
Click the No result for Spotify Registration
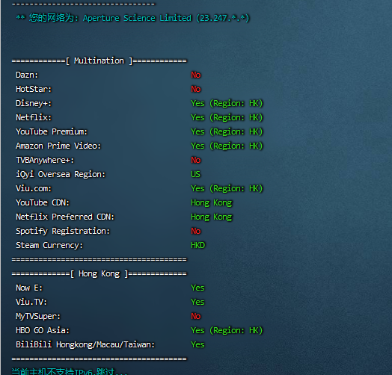point(196,231)
